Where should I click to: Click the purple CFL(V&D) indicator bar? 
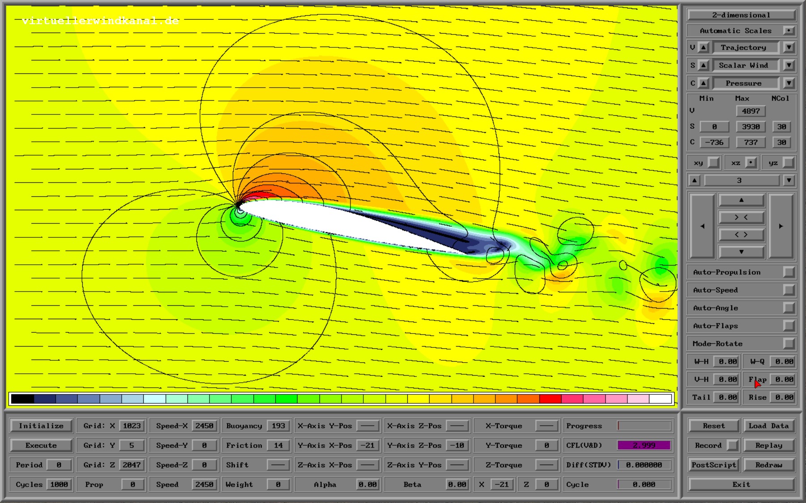point(644,445)
